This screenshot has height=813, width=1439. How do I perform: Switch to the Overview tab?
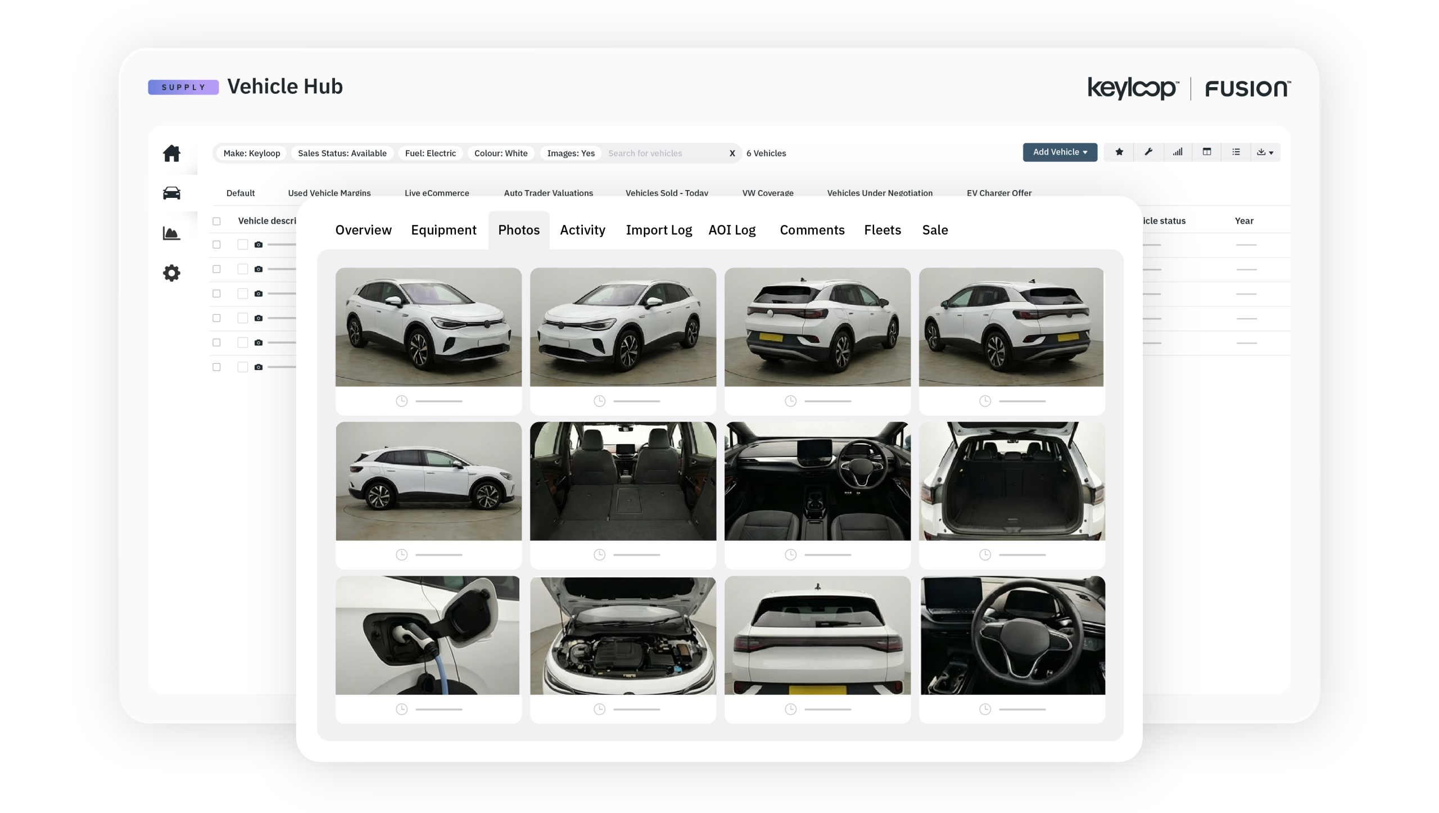point(363,230)
